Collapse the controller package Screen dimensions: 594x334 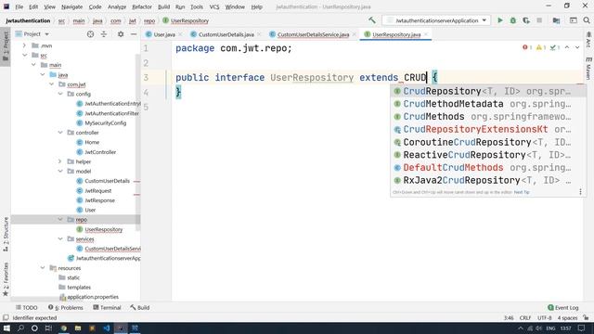pos(60,133)
